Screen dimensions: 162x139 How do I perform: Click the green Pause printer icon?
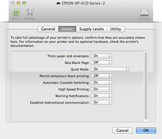click(x=16, y=12)
